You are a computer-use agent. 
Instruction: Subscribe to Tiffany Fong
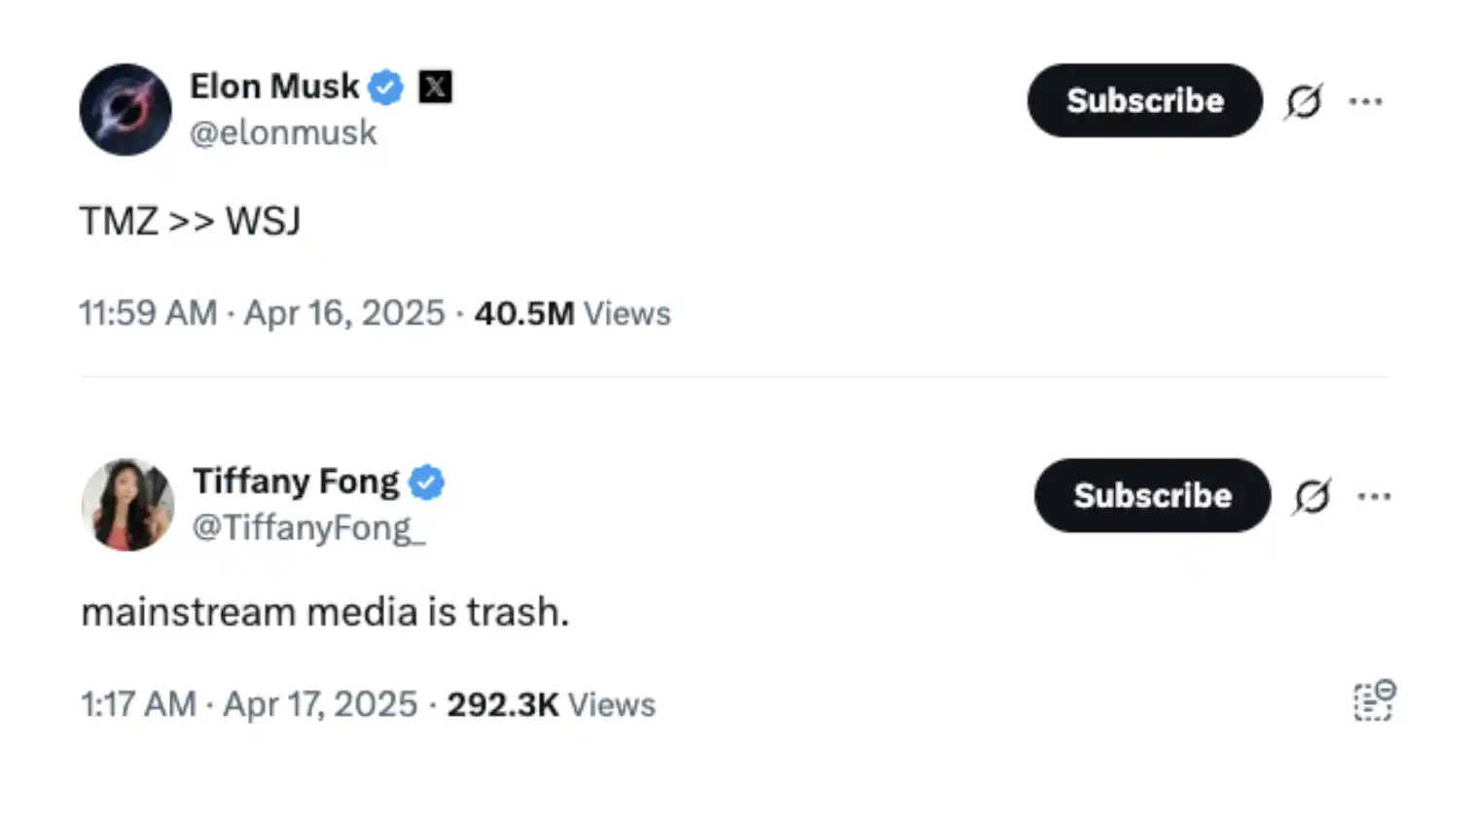pyautogui.click(x=1152, y=496)
